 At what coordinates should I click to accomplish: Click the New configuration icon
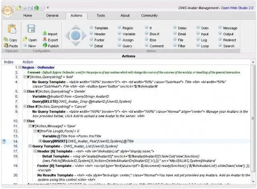click(25, 45)
